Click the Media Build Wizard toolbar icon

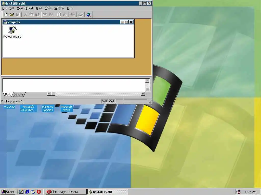click(x=45, y=14)
